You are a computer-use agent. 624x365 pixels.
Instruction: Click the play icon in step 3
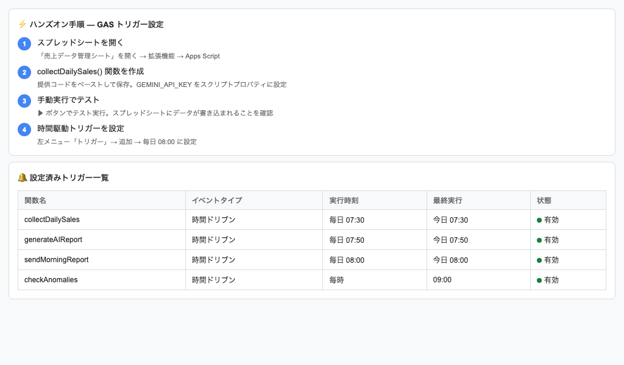40,113
